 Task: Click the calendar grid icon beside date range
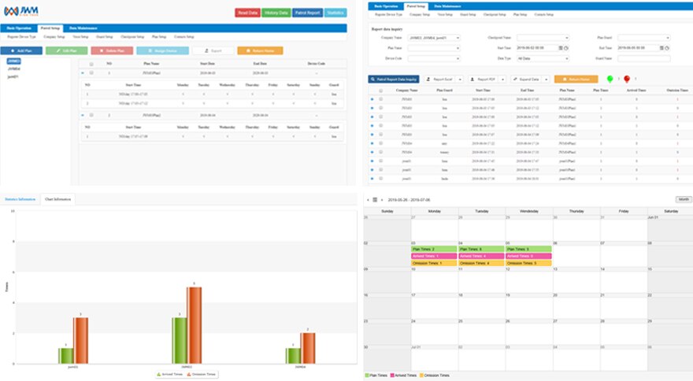click(x=375, y=200)
